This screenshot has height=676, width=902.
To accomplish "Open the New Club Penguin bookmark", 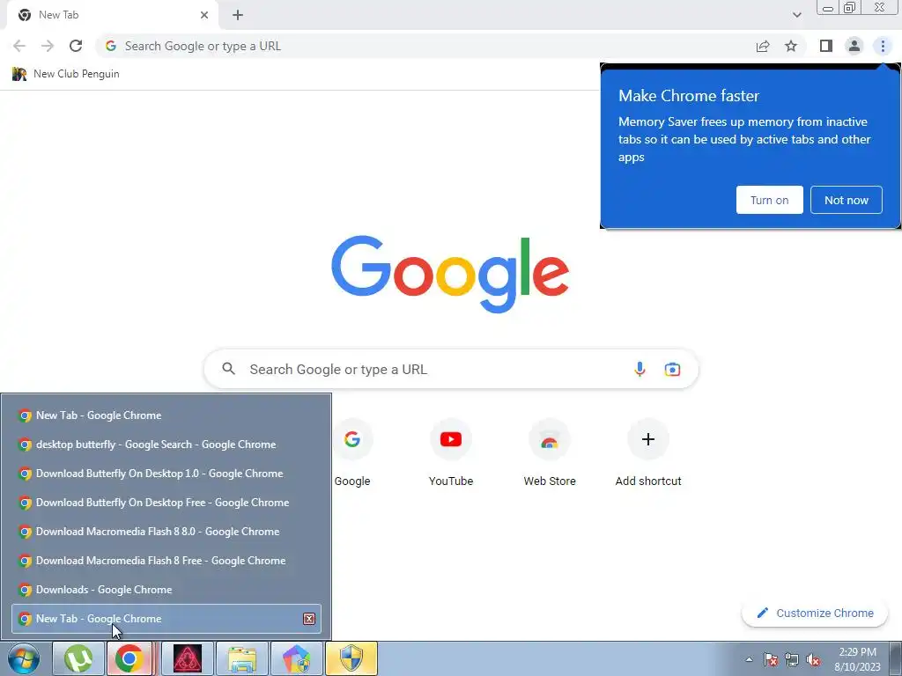I will coord(66,74).
